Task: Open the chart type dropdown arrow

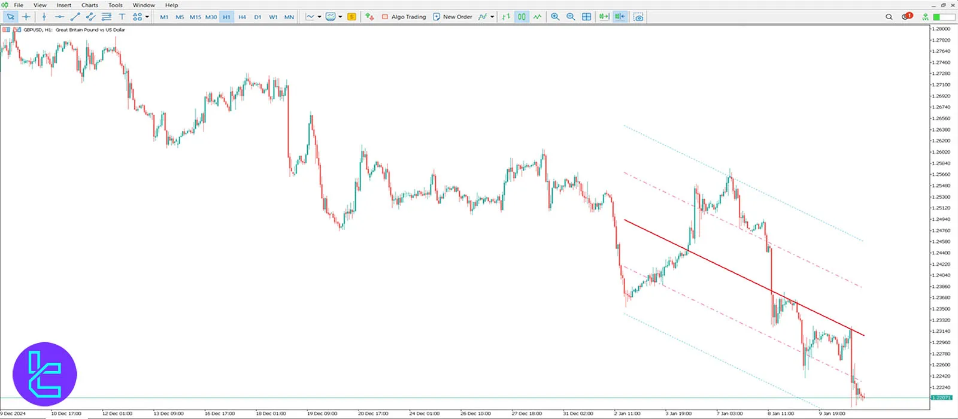Action: (x=319, y=17)
